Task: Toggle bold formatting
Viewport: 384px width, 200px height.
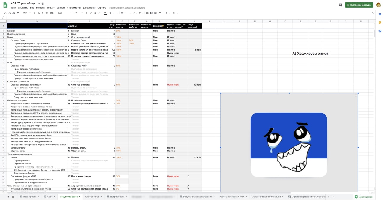Action: [87, 13]
